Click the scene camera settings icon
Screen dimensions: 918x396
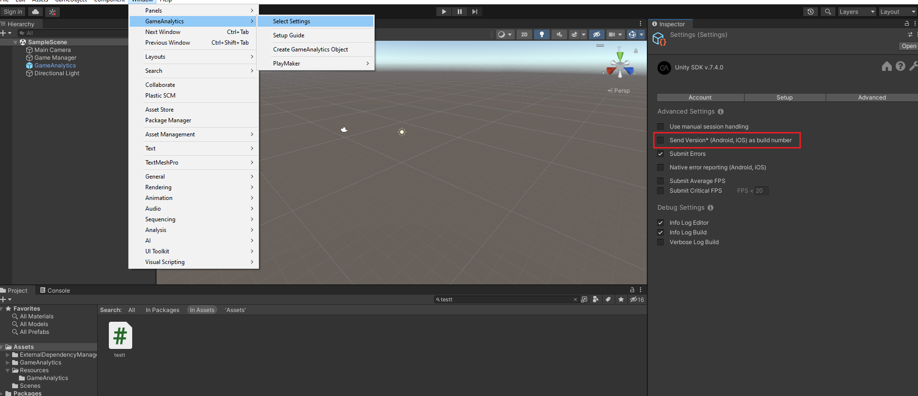click(x=612, y=34)
